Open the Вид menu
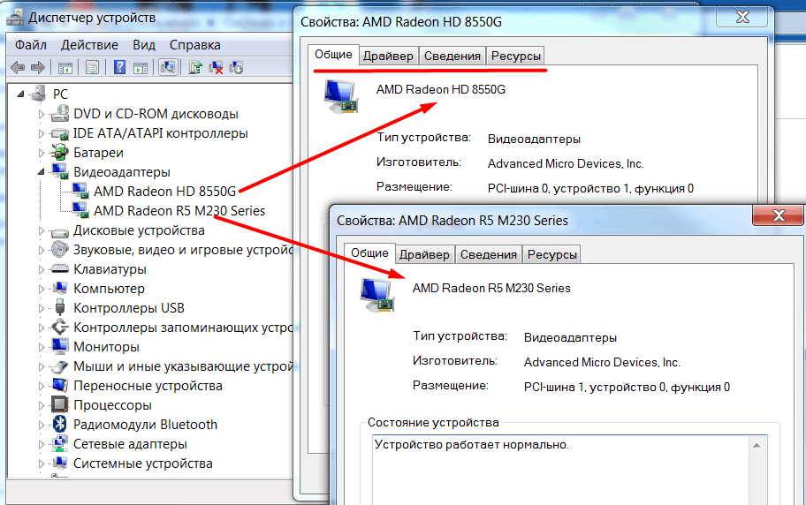The image size is (806, 505). click(x=144, y=45)
